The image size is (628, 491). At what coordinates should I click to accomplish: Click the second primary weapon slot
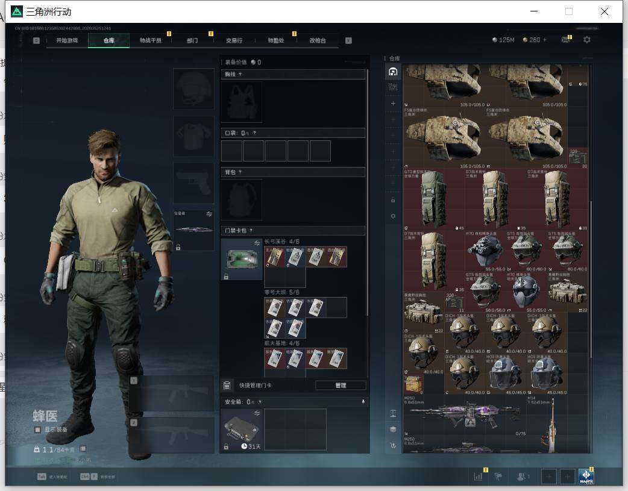pos(171,436)
